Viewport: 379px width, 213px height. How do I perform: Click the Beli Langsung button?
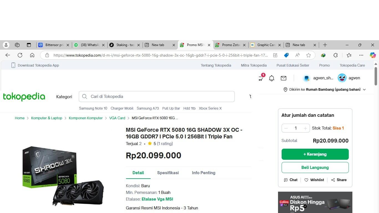315,167
